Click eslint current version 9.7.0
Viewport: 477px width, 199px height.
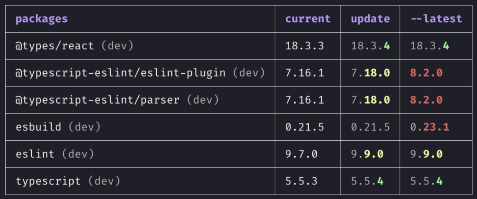301,154
